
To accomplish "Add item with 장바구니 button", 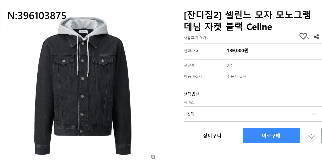I will point(212,136).
